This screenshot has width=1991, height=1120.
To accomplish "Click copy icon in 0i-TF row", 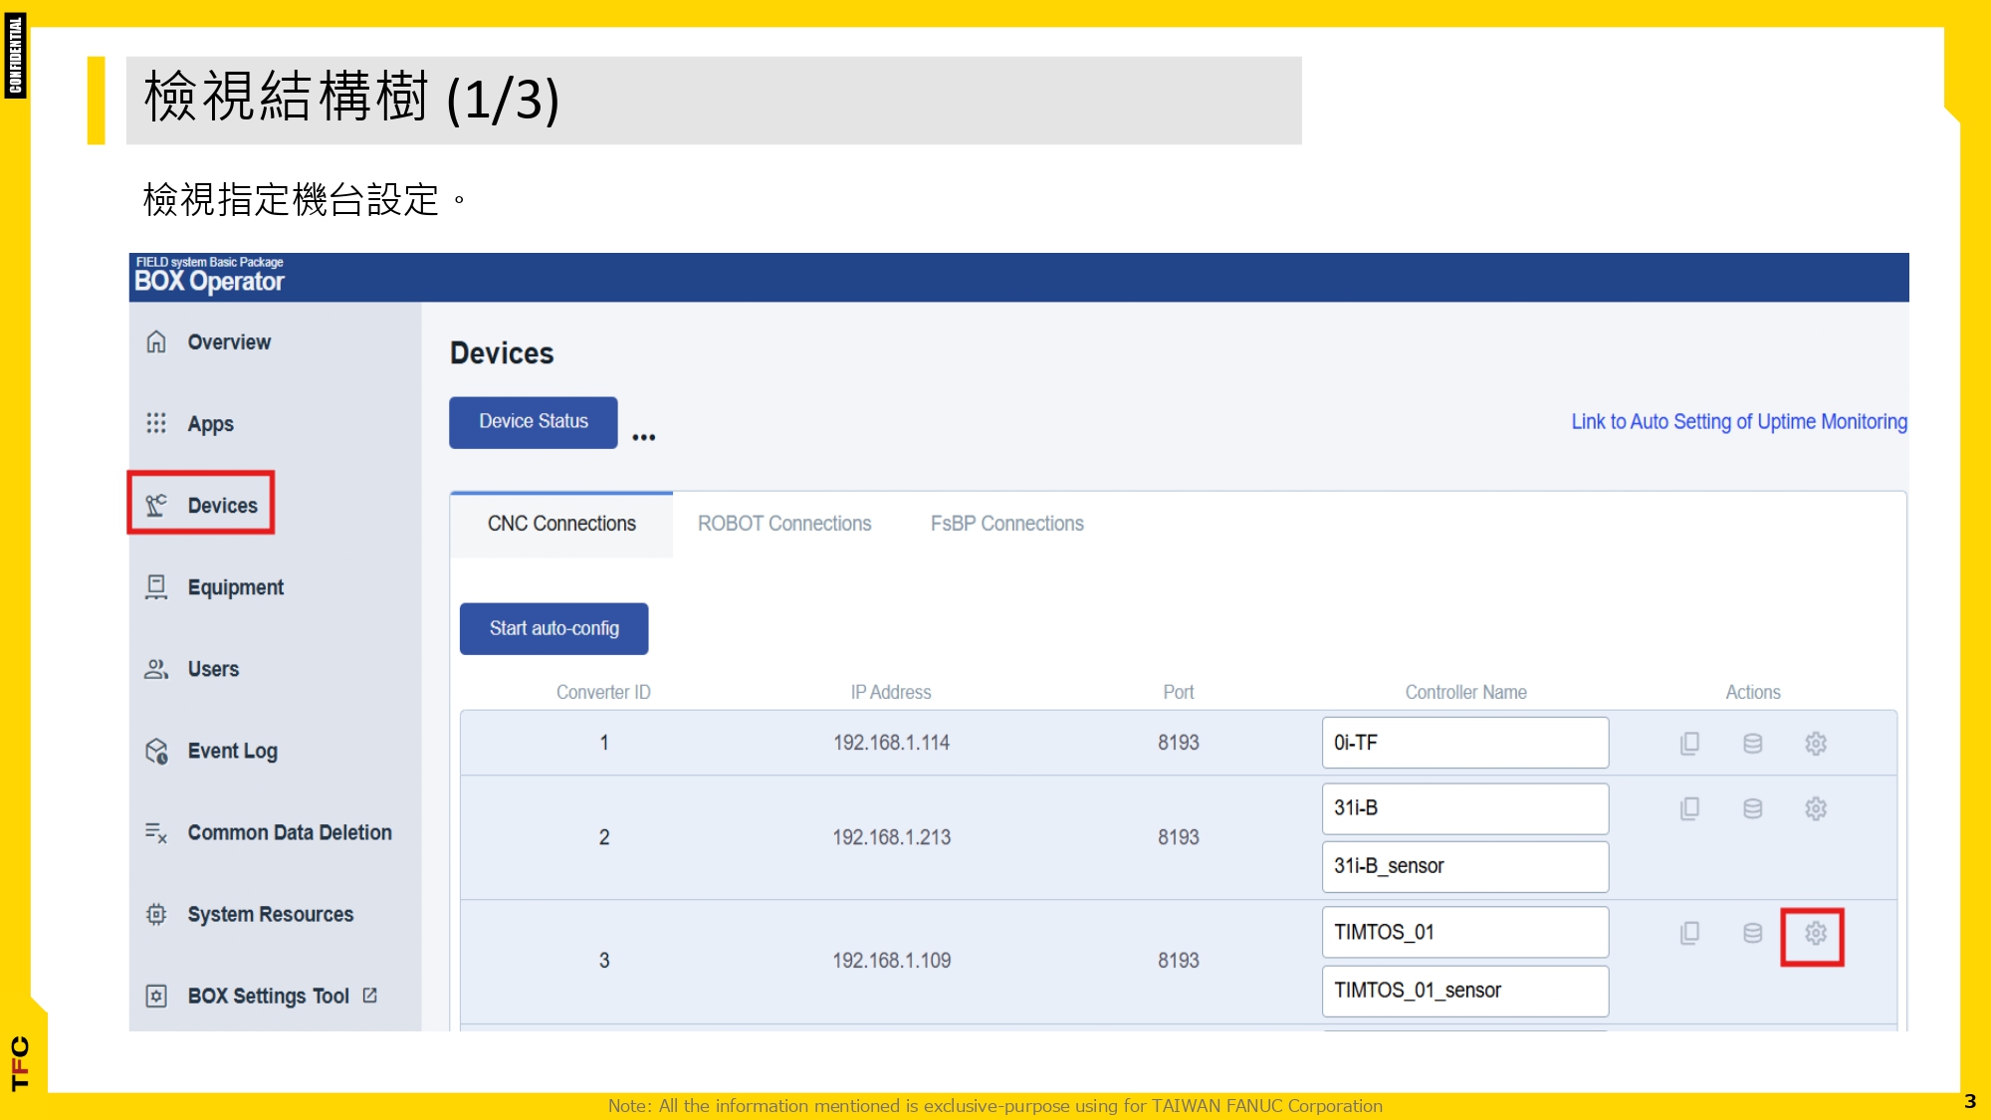I will point(1689,743).
